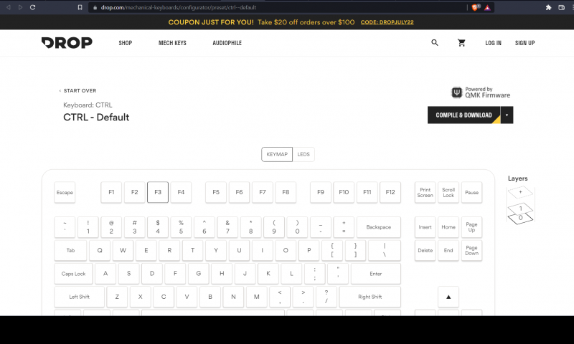The width and height of the screenshot is (574, 344).
Task: Open the AUDIOPHILE menu
Action: 227,43
